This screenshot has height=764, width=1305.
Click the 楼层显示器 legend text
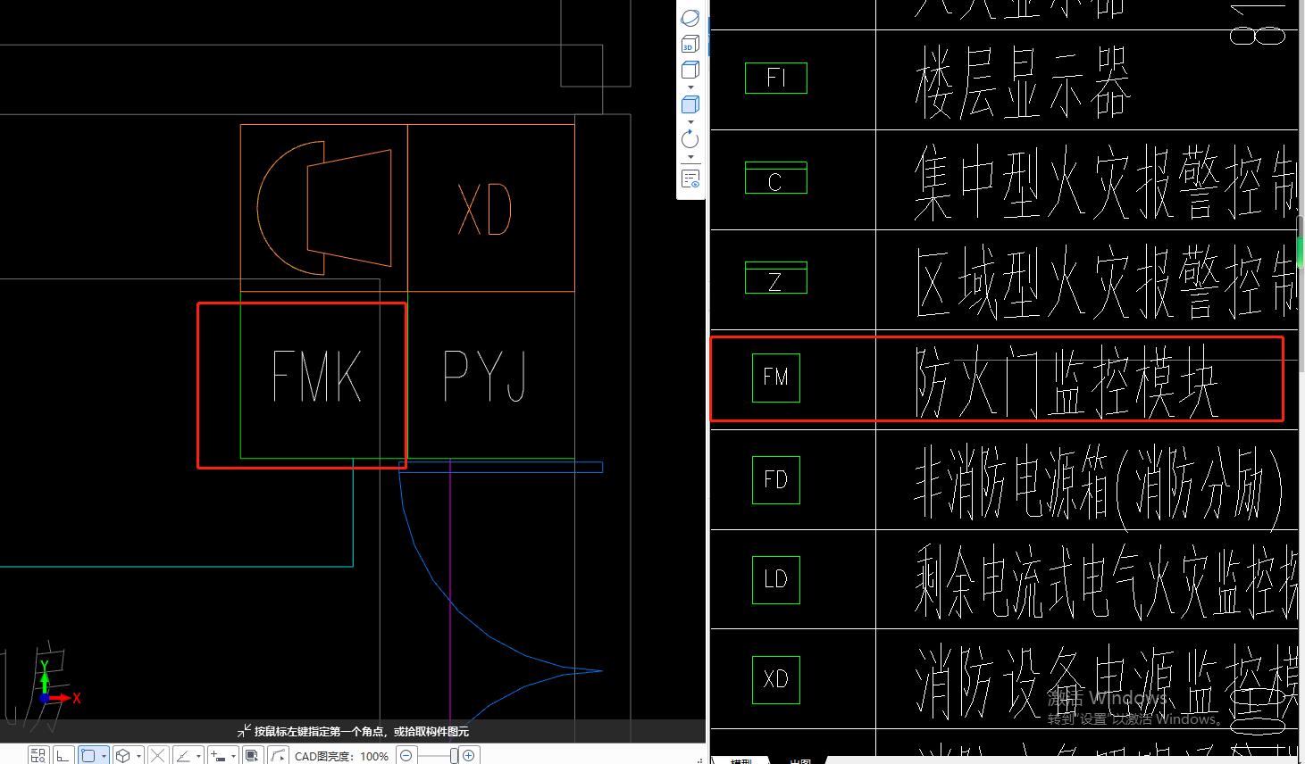[x=1022, y=83]
